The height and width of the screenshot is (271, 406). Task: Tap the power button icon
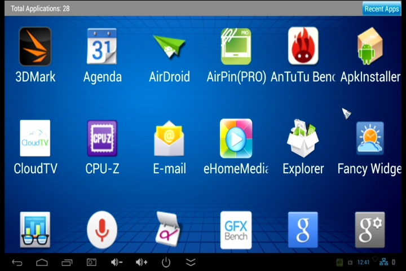pos(166,263)
